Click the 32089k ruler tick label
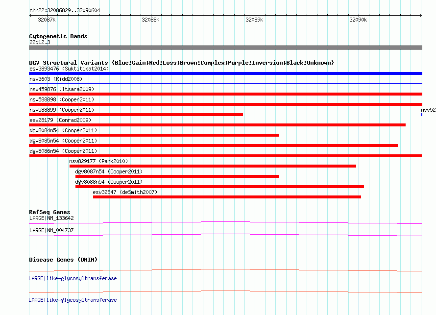Image resolution: width=436 pixels, height=315 pixels. click(254, 20)
